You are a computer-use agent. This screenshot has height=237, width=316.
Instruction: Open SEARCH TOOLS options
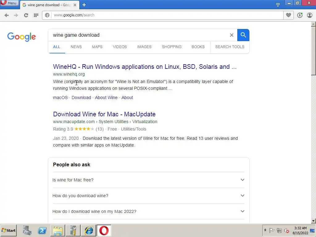pyautogui.click(x=230, y=47)
